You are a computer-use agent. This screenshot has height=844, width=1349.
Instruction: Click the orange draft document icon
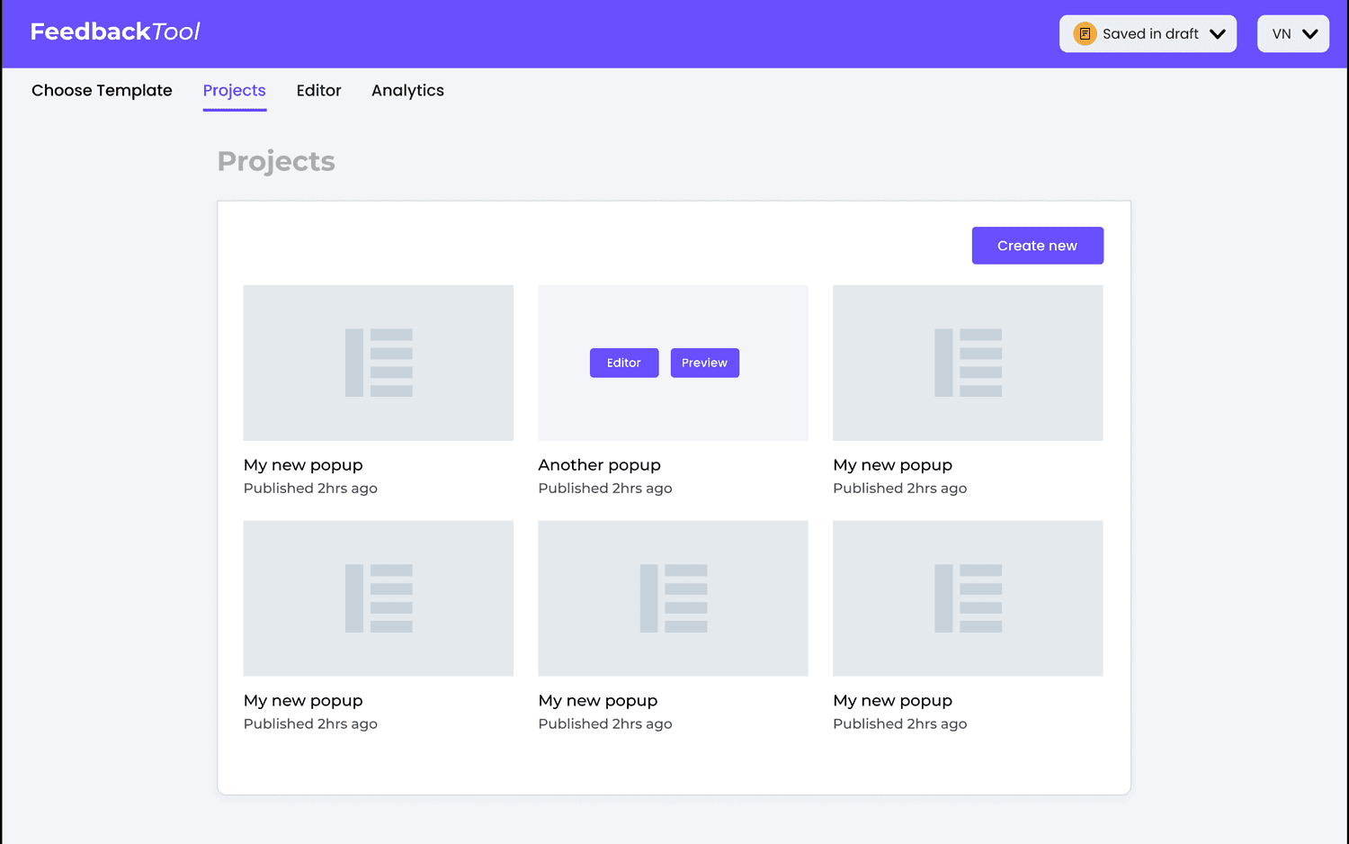click(x=1085, y=34)
